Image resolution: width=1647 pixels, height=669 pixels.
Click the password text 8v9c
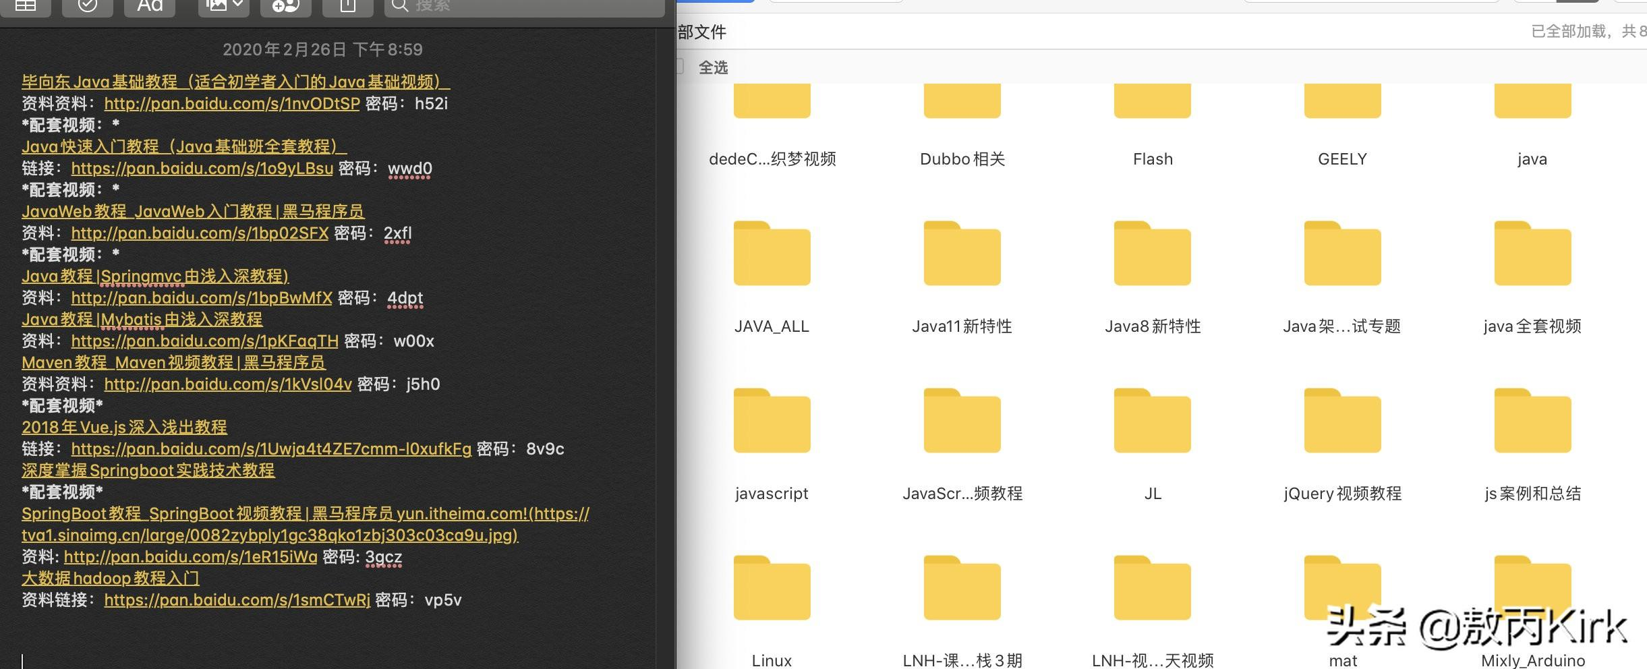pyautogui.click(x=545, y=449)
